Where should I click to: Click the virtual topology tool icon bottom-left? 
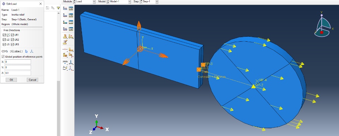pos(65,68)
